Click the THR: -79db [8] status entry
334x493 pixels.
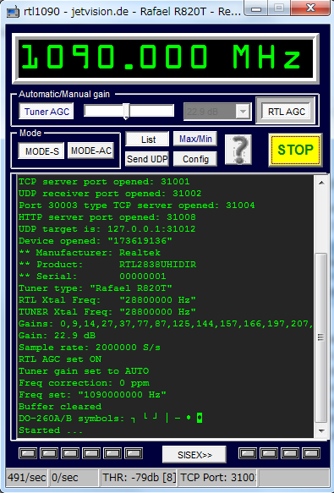coord(139,477)
